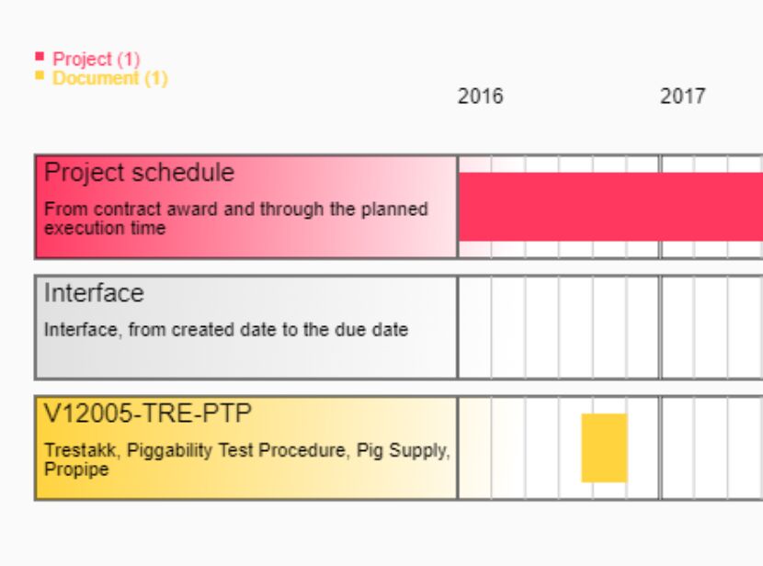Click the red Project legend square
This screenshot has height=566, width=763.
pyautogui.click(x=40, y=56)
